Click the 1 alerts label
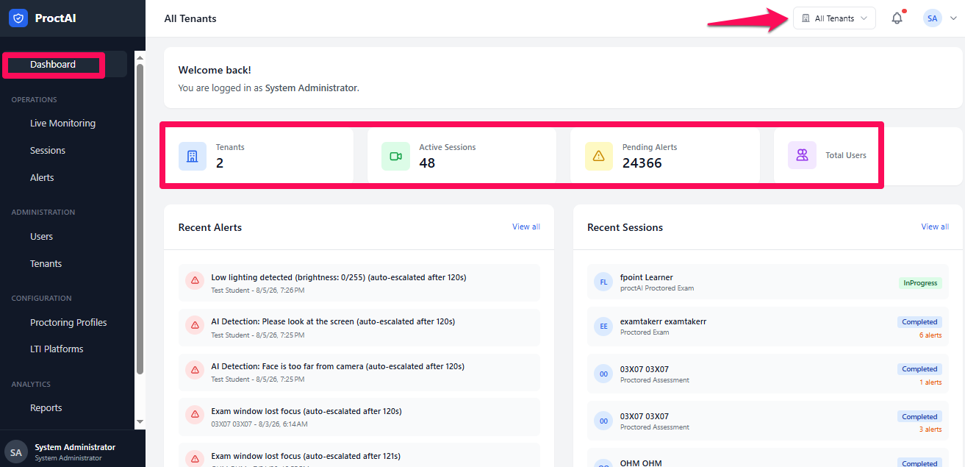 pyautogui.click(x=930, y=382)
